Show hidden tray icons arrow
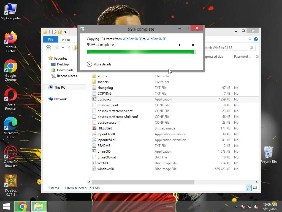282x212 pixels. coord(236,206)
